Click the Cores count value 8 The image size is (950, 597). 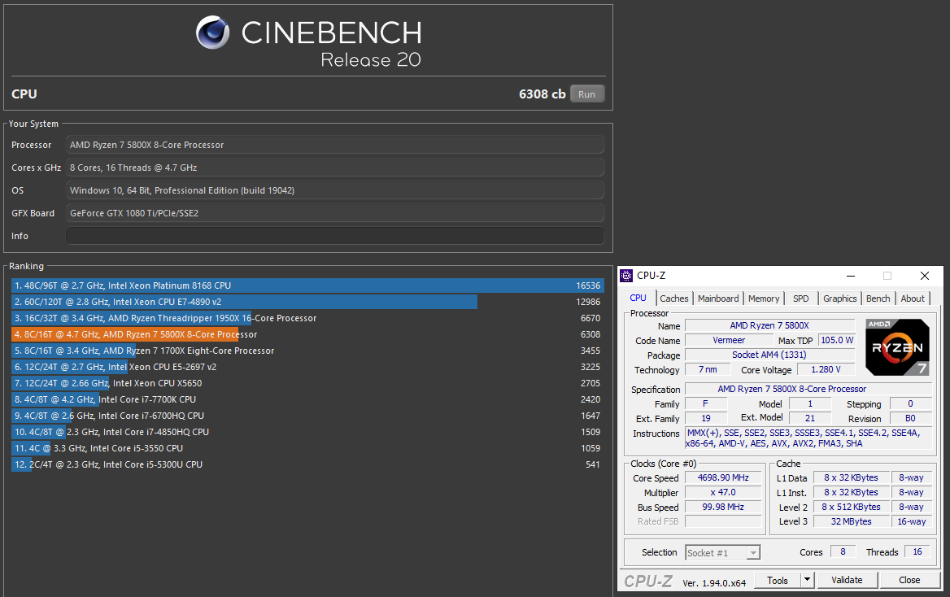[843, 551]
